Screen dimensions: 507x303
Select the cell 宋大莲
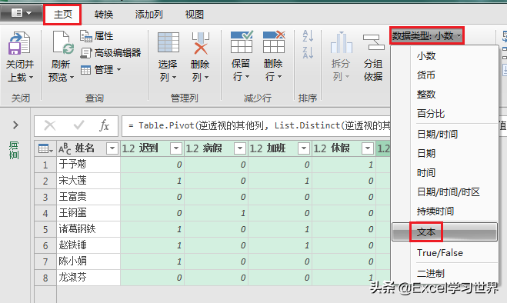click(x=88, y=181)
